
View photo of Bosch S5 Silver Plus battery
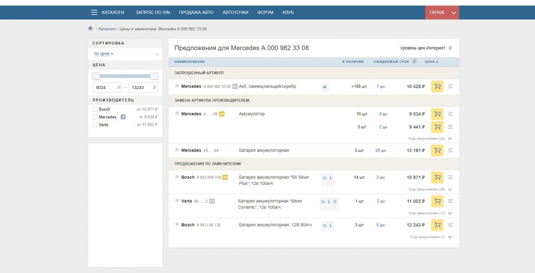click(325, 178)
